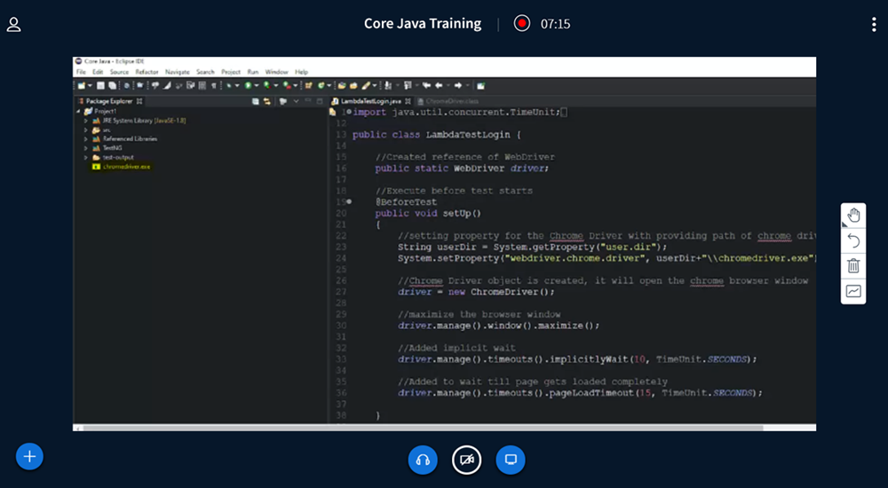Select the pan hand tool
Viewport: 888px width, 488px height.
tap(853, 216)
